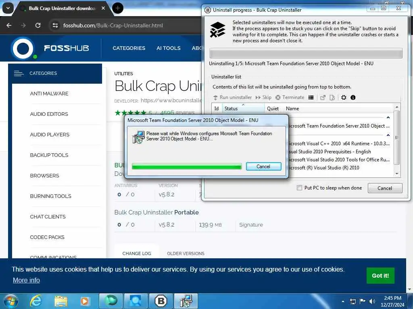Sort by the Status column header

pos(243,109)
